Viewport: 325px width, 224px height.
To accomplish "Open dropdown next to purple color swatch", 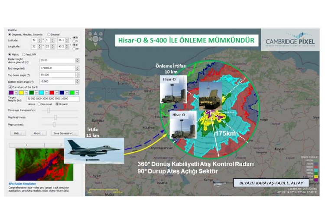I will coord(16,93).
